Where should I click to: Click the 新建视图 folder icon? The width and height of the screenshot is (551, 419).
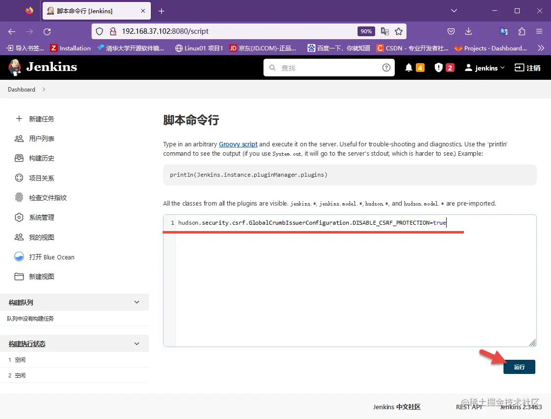pyautogui.click(x=19, y=277)
